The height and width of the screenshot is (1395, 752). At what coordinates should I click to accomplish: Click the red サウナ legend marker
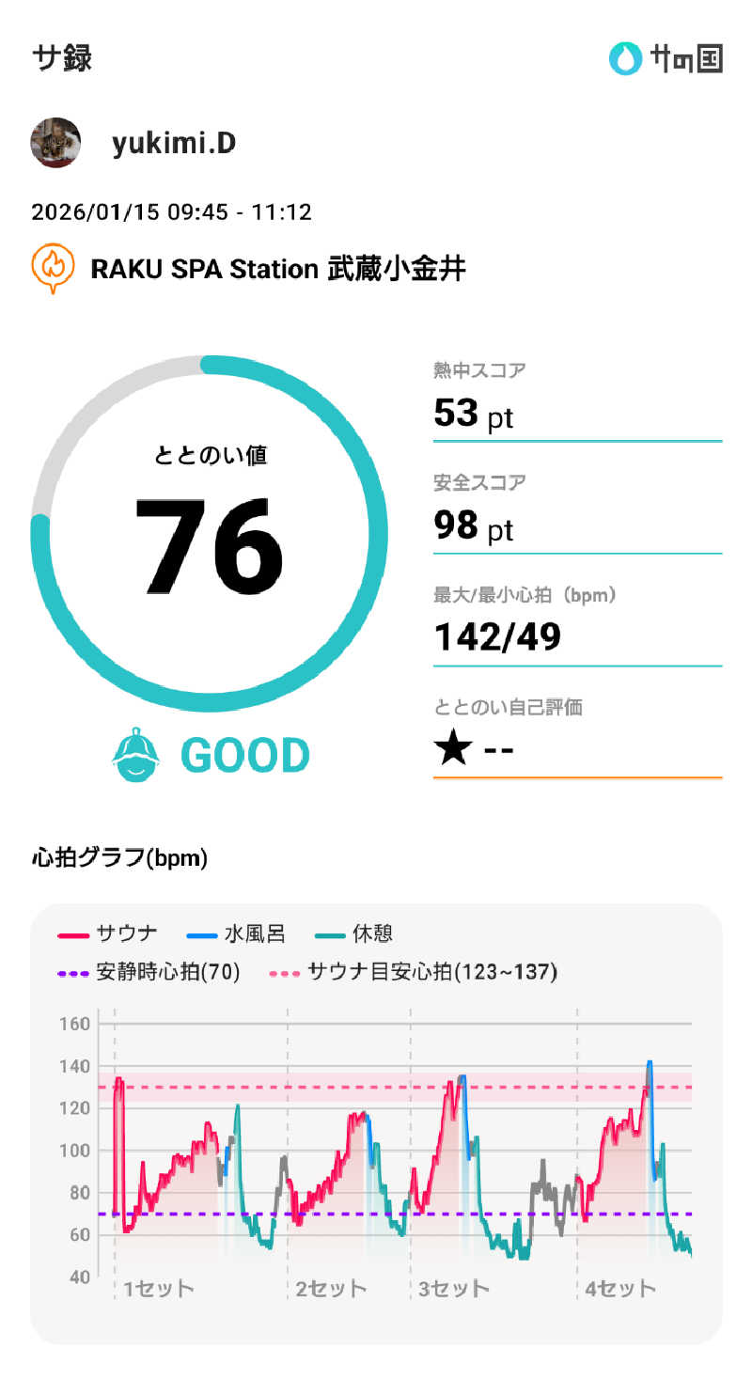73,934
